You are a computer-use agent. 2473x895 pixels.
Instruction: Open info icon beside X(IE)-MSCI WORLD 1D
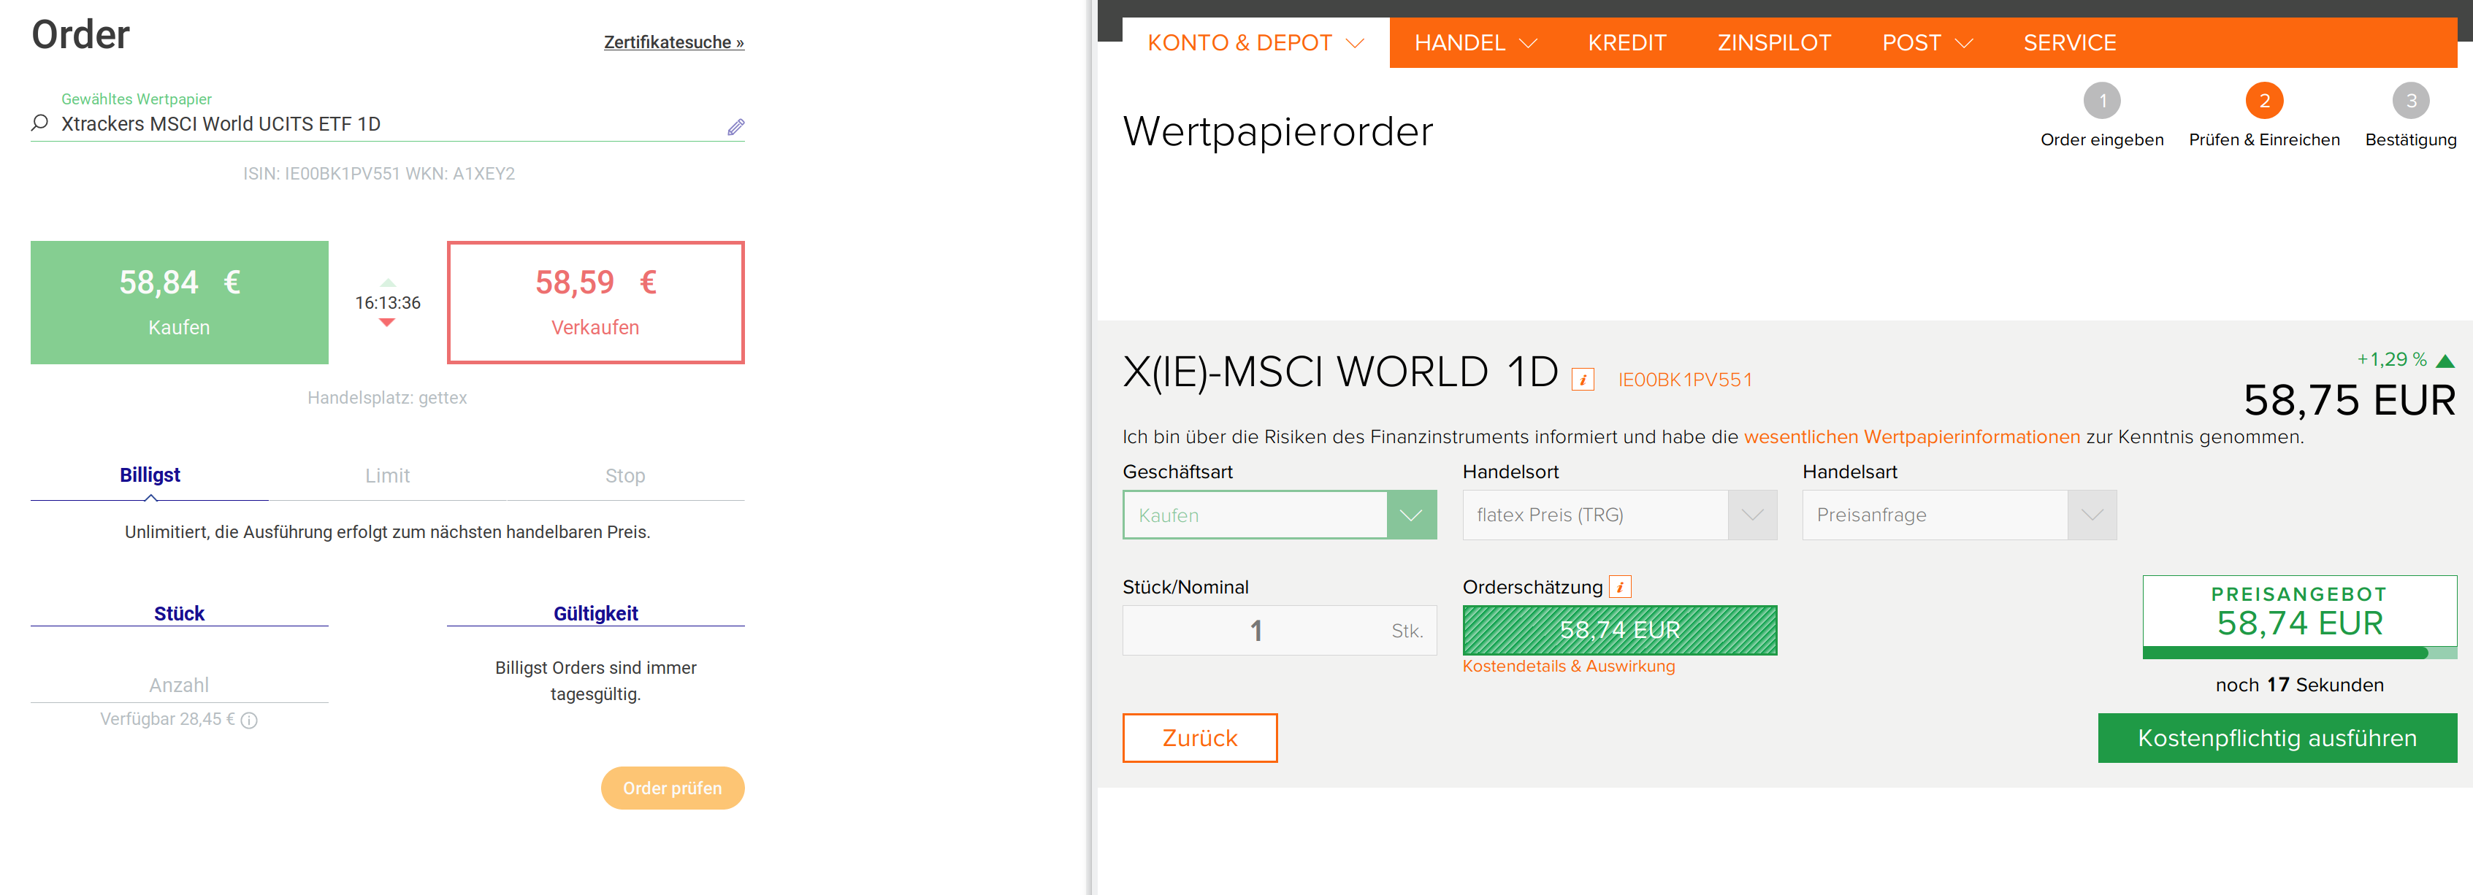[1582, 380]
